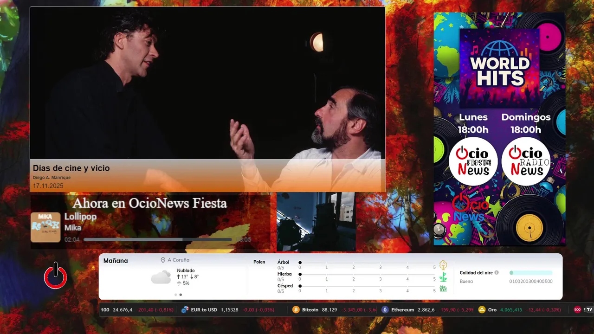This screenshot has height=334, width=594.
Task: Click the Bitcoin price 88.129
Action: pyautogui.click(x=329, y=310)
